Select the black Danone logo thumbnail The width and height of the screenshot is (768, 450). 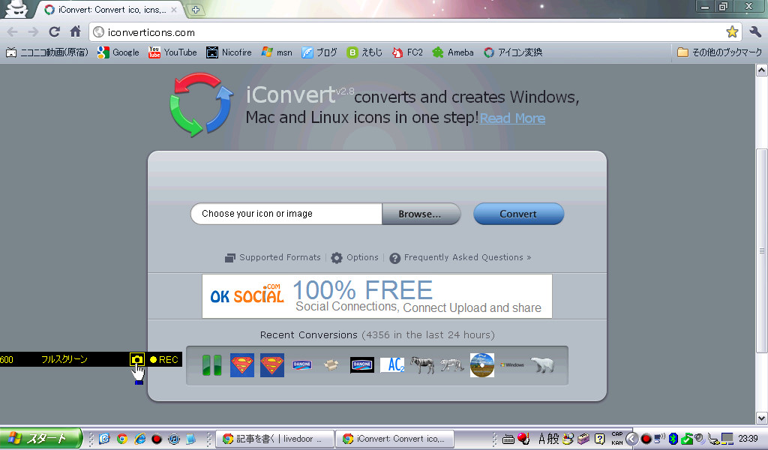click(362, 365)
